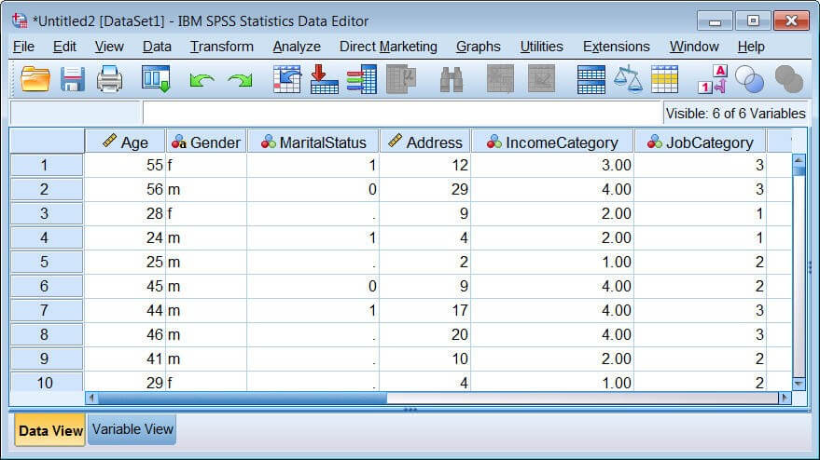Switch to the Data View tab
Image resolution: width=820 pixels, height=460 pixels.
[50, 430]
